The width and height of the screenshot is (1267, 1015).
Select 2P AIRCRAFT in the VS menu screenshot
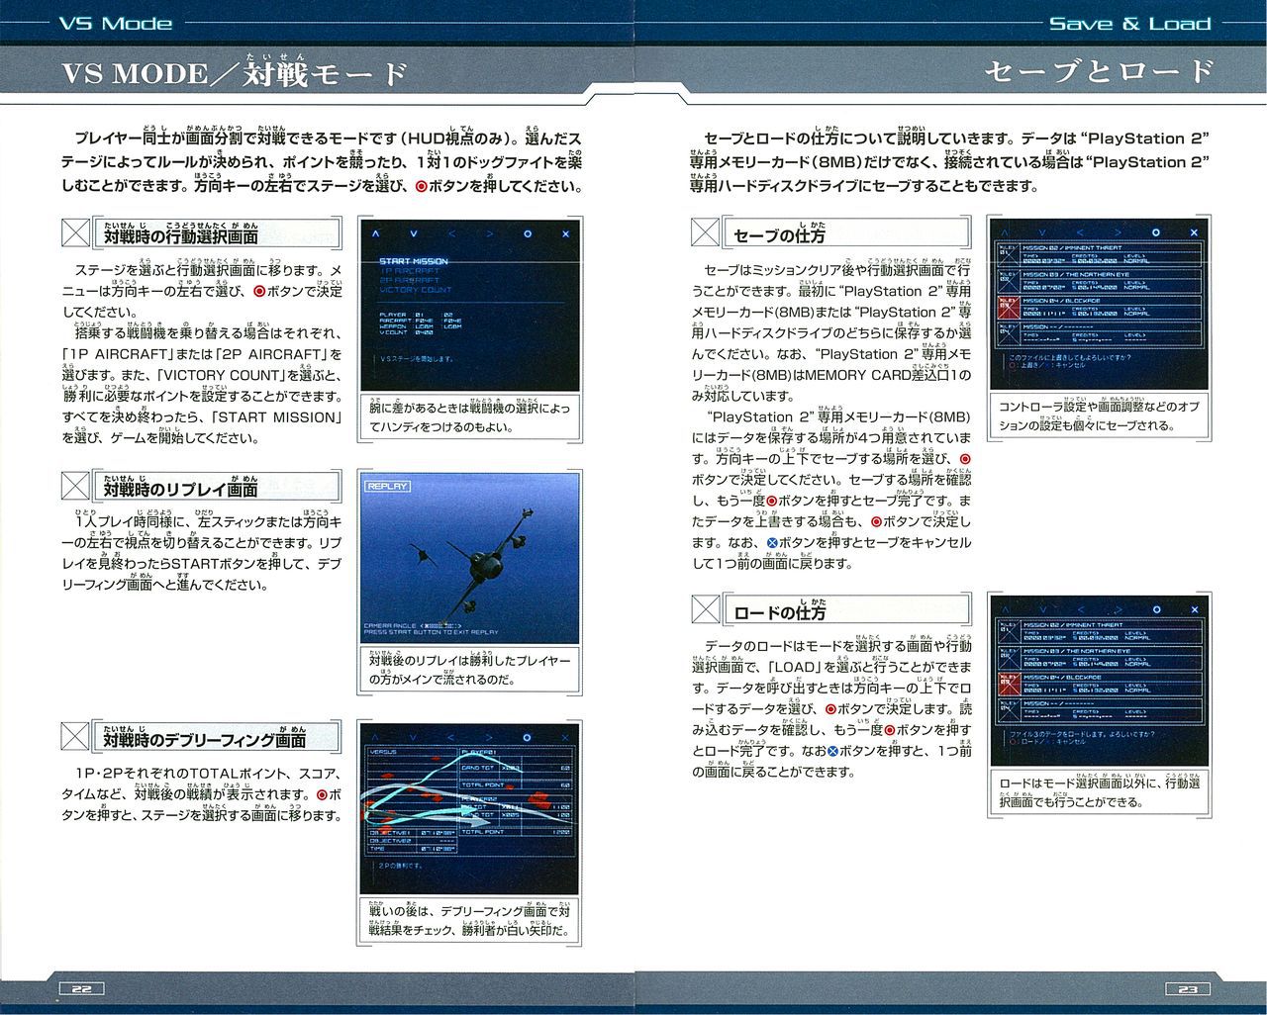409,280
